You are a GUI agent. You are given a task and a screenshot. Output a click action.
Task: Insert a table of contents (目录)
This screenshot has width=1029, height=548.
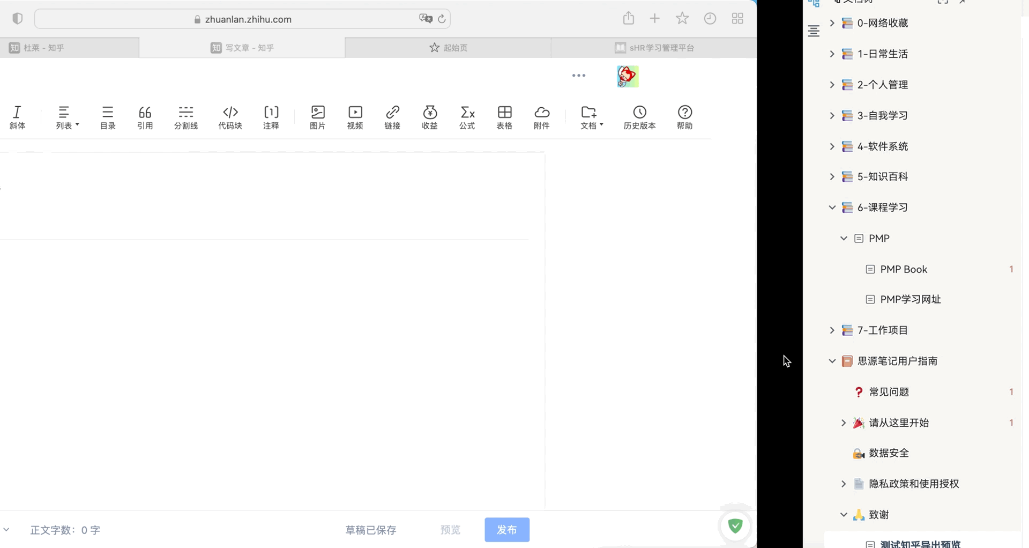tap(107, 117)
